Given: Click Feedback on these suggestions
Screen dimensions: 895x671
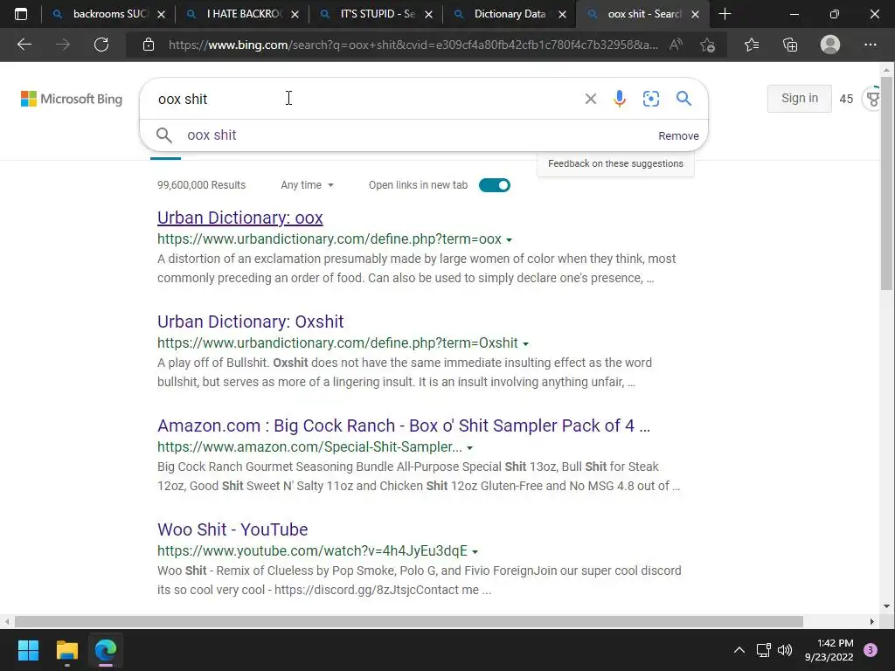Looking at the screenshot, I should (615, 163).
